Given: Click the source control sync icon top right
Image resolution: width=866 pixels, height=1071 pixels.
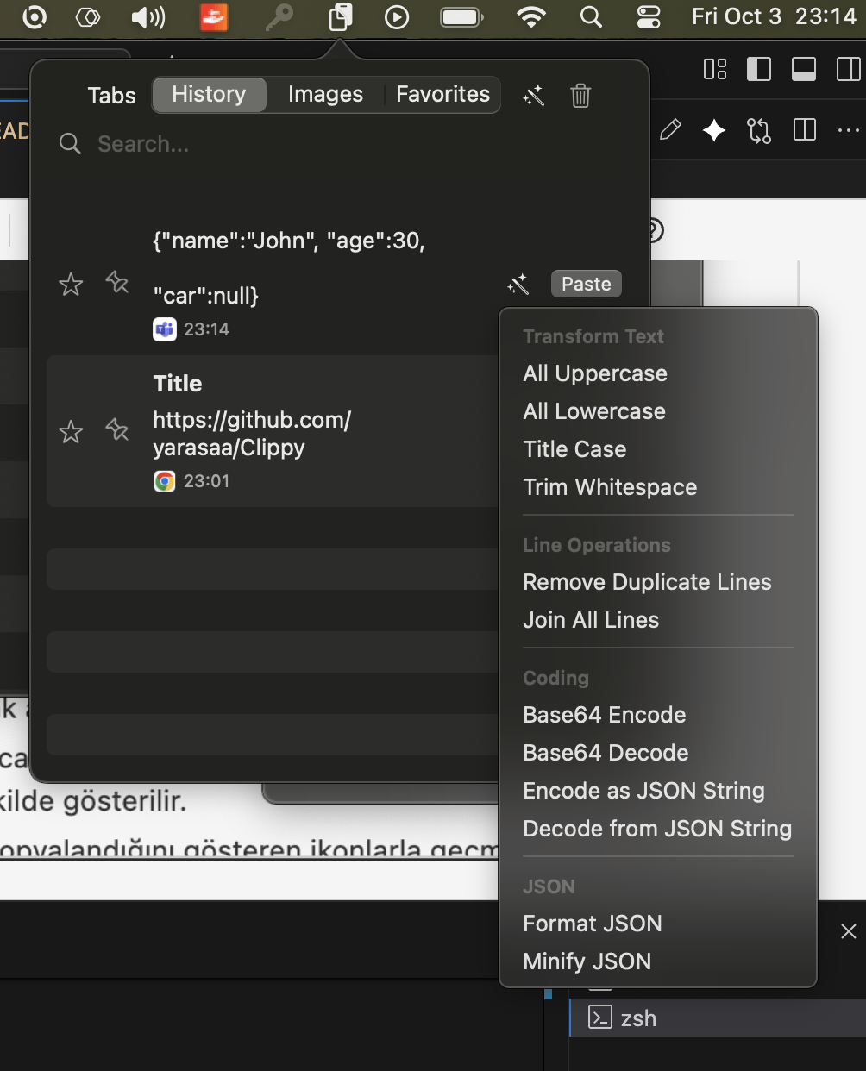Looking at the screenshot, I should click(759, 130).
